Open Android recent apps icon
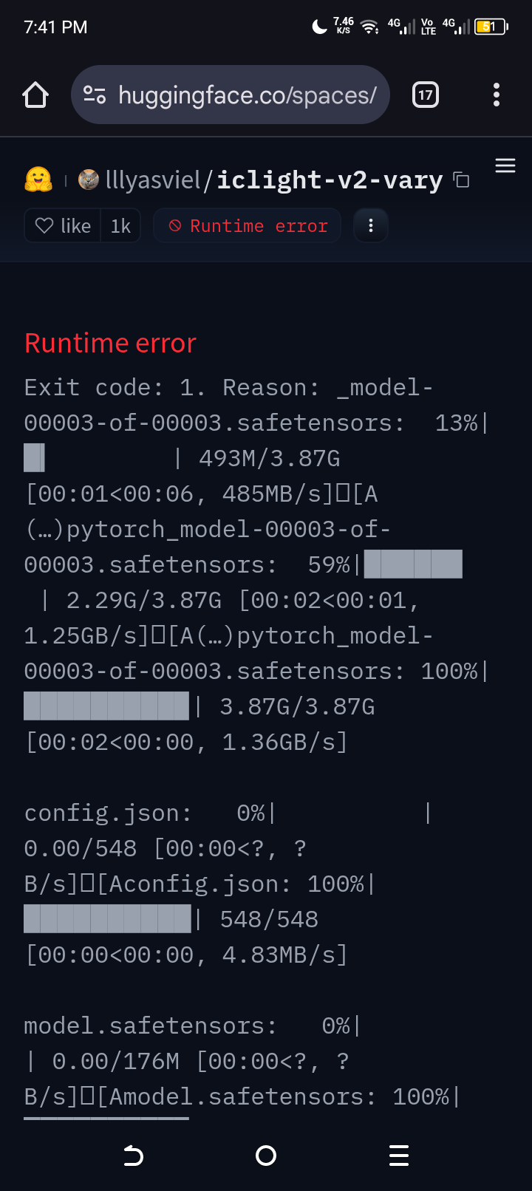532x1191 pixels. [x=399, y=1155]
